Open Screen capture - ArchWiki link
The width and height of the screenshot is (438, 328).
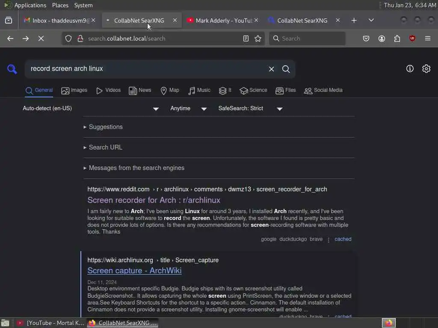(x=134, y=270)
